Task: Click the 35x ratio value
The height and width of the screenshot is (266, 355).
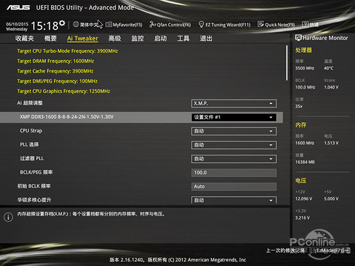Action: (299, 106)
